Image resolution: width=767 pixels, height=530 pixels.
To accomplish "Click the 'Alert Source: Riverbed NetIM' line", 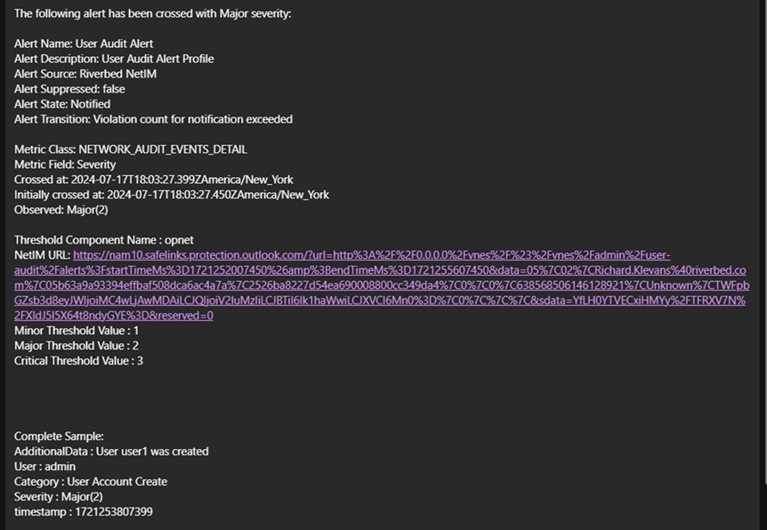I will pyautogui.click(x=85, y=74).
